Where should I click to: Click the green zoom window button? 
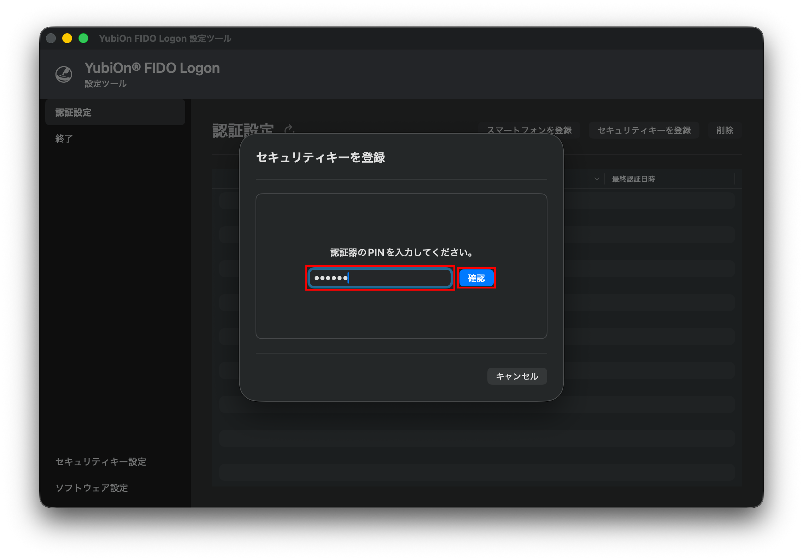click(83, 38)
